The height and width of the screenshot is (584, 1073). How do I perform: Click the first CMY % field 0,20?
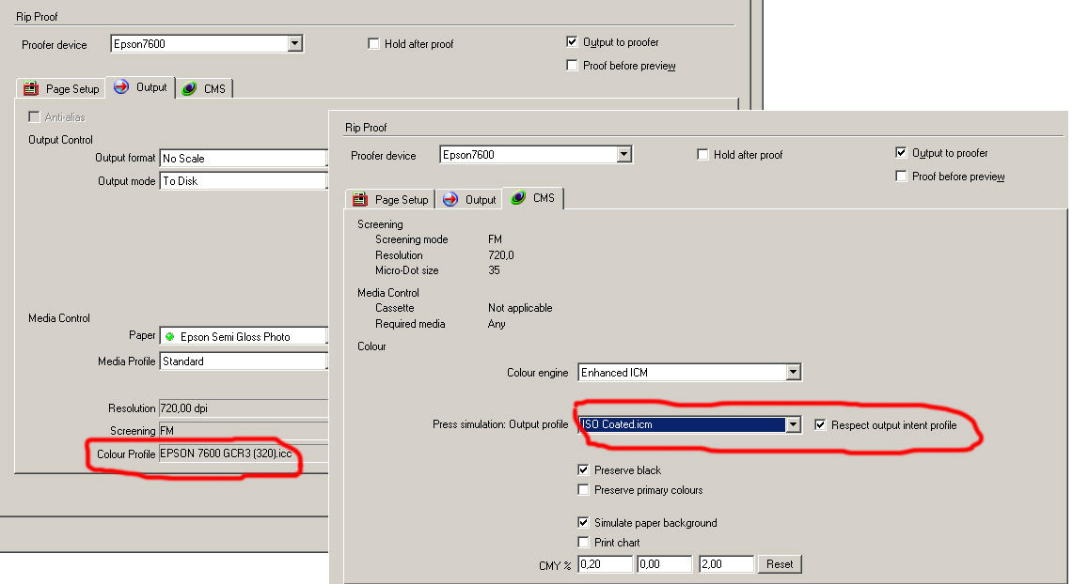tap(605, 564)
